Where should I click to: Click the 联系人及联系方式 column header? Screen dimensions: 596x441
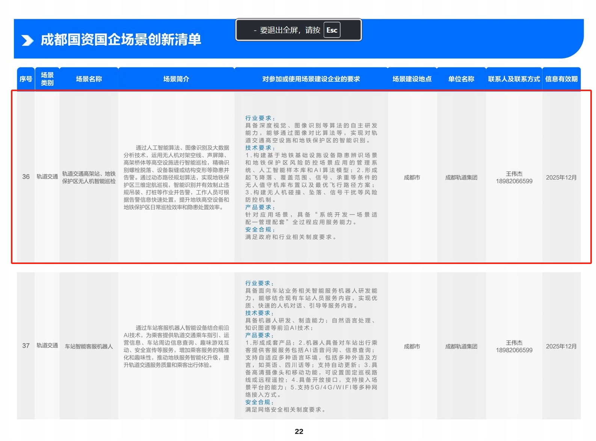coord(514,79)
